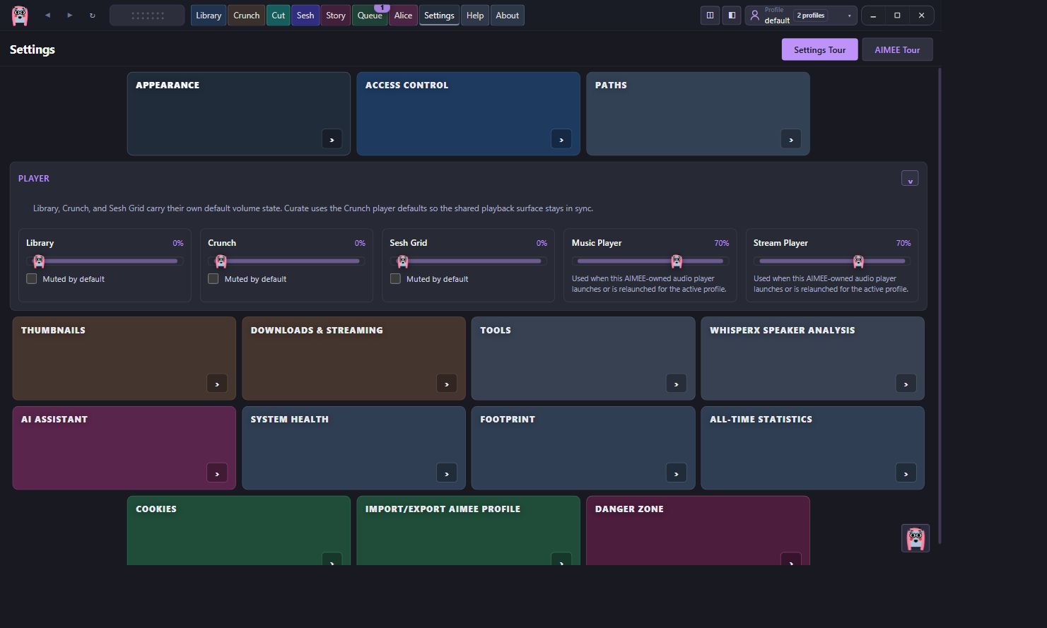Image resolution: width=1047 pixels, height=628 pixels.
Task: Expand the AI Assistant section
Action: point(217,473)
